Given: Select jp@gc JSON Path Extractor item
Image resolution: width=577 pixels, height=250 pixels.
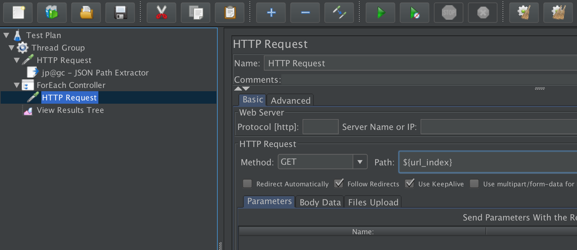Looking at the screenshot, I should [95, 73].
